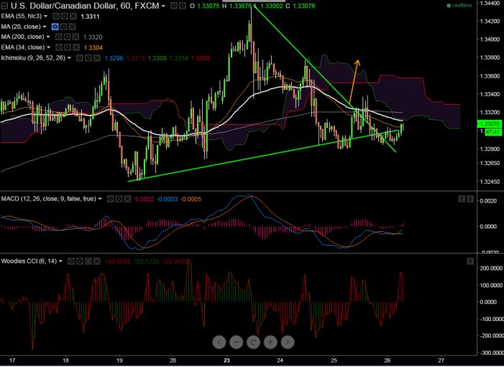The image size is (504, 367).
Task: Click the open price value 1.33075
Action: pos(208,6)
